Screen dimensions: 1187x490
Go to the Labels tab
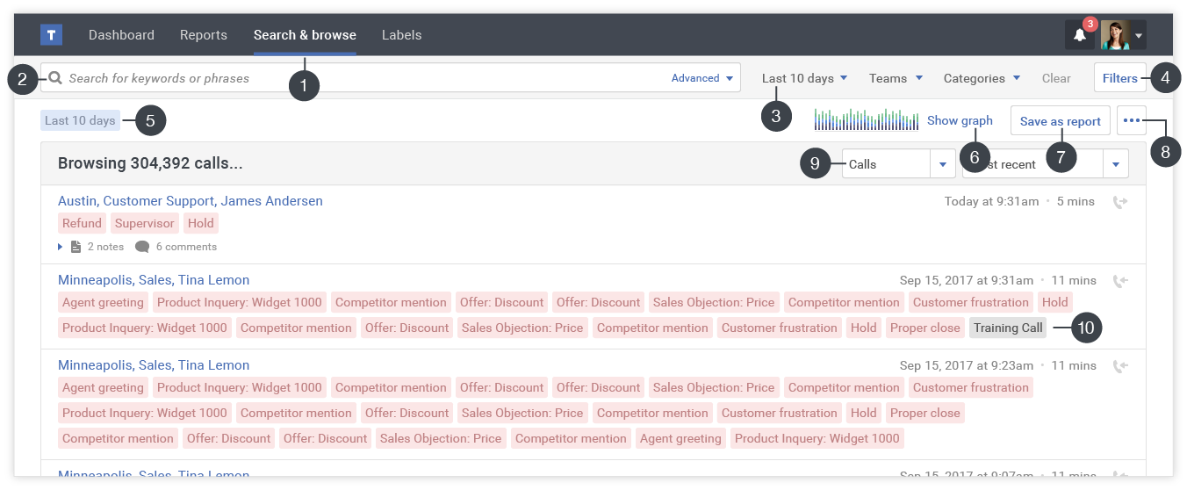point(401,35)
